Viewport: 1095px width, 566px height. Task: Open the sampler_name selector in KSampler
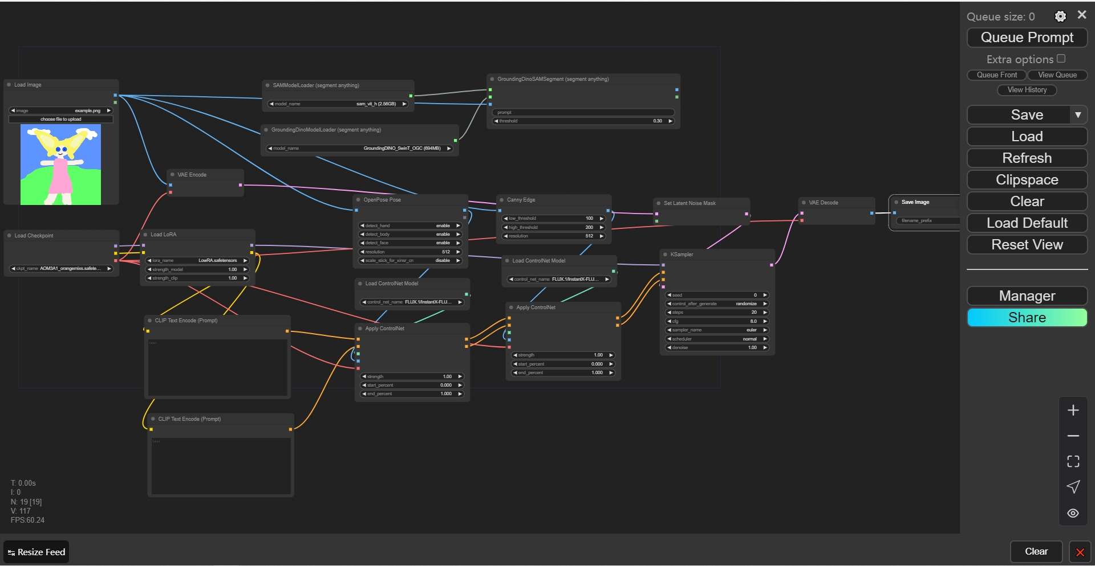(x=717, y=330)
